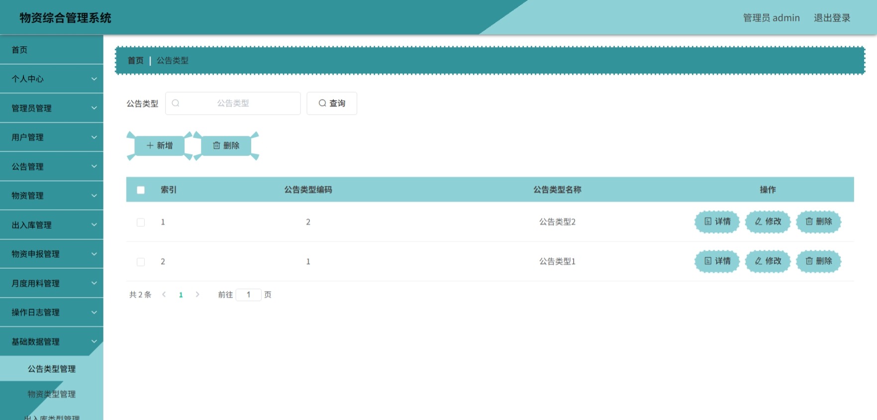Click the 公告类型 breadcrumb text
The width and height of the screenshot is (877, 420).
coord(173,60)
